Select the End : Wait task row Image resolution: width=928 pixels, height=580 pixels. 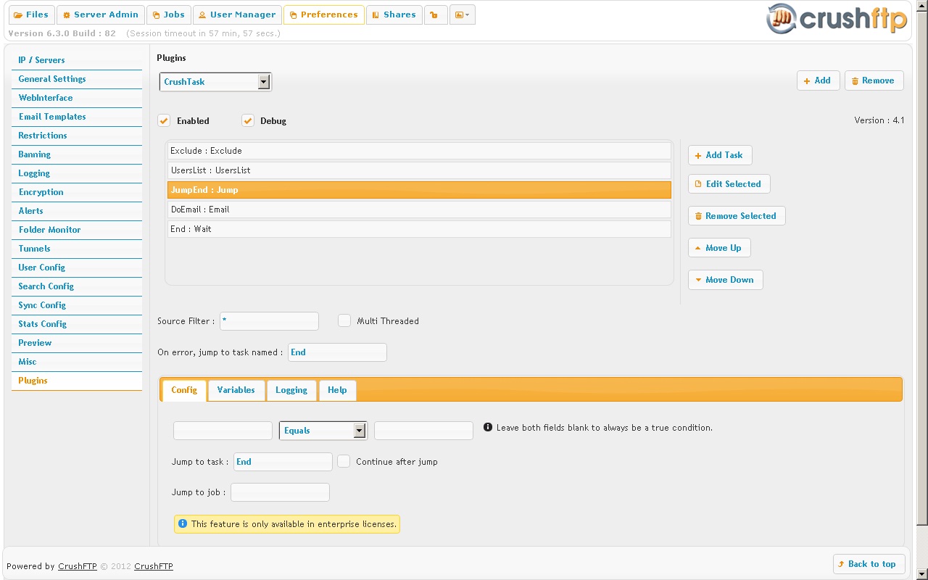(x=419, y=229)
